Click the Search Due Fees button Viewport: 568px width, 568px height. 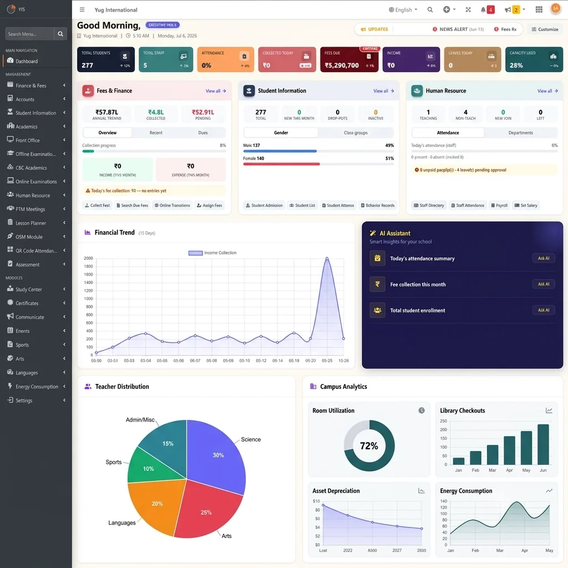pos(132,205)
